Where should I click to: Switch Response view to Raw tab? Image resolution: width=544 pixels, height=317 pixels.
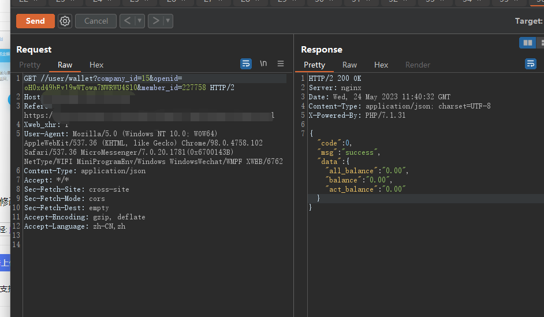click(349, 65)
